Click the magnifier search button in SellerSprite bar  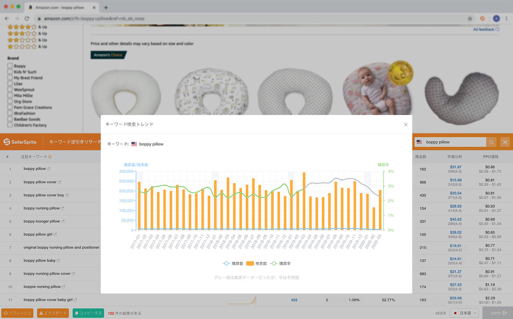tap(491, 142)
